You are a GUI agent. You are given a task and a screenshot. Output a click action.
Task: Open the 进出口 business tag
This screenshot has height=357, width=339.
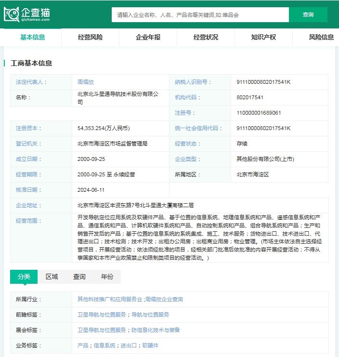[129, 345]
